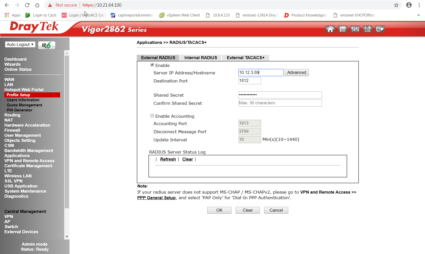Open 10.8.4.133 bookmark
This screenshot has width=425, height=254.
tap(218, 15)
